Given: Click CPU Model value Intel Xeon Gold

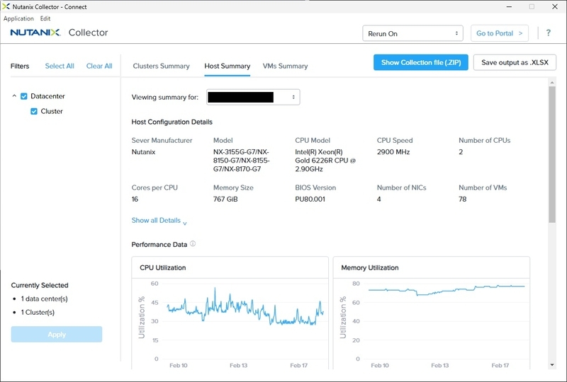Looking at the screenshot, I should click(325, 161).
